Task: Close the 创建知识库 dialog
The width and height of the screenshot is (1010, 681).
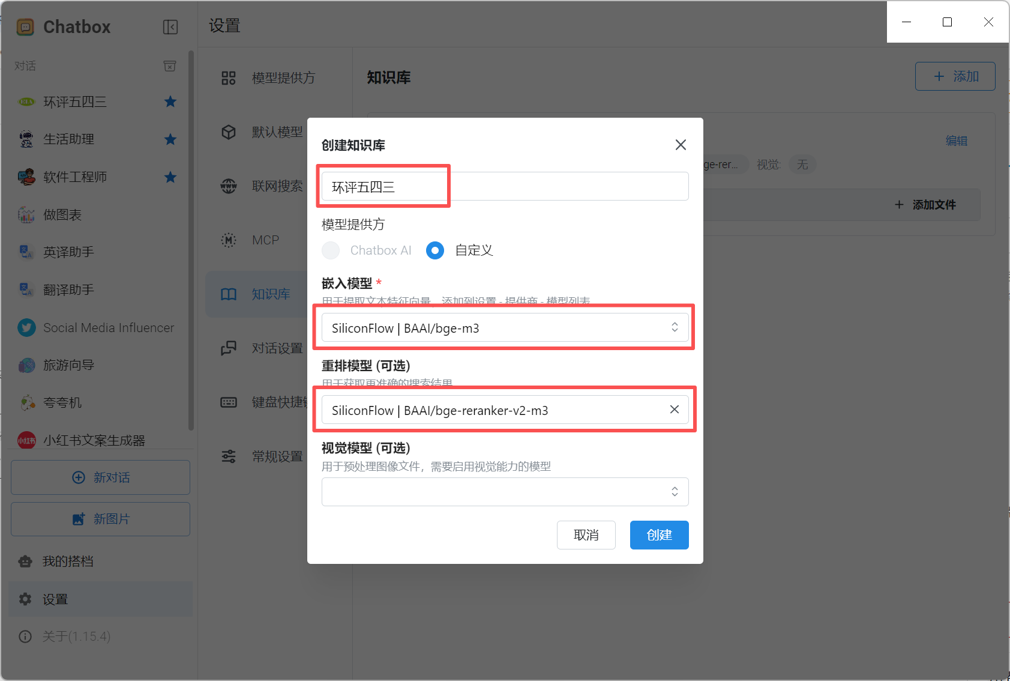Action: pos(681,145)
